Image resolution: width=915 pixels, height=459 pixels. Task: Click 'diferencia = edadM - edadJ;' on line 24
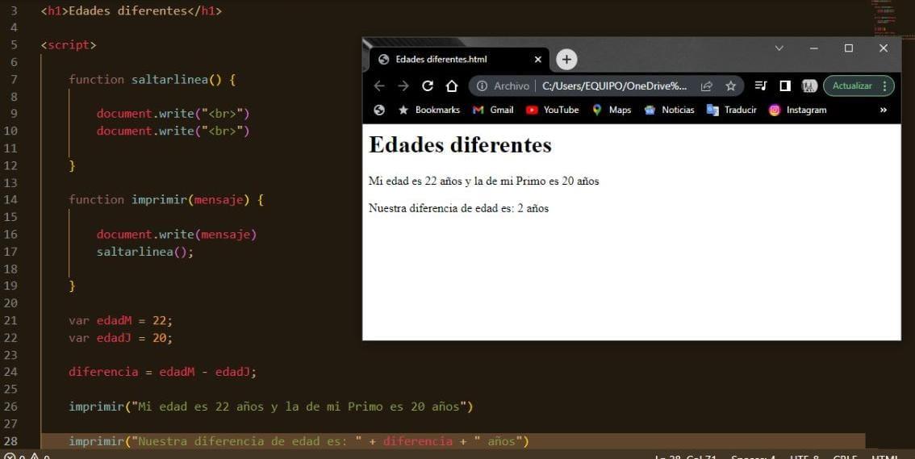pyautogui.click(x=163, y=372)
